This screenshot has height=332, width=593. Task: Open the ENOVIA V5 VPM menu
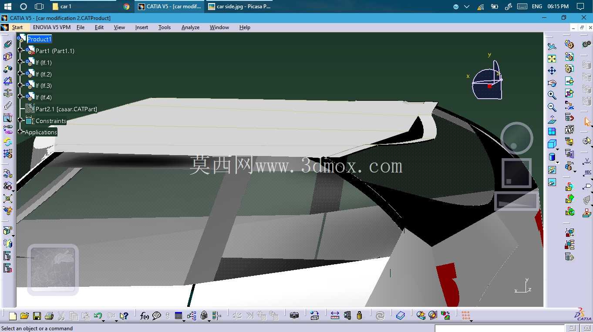pyautogui.click(x=52, y=27)
